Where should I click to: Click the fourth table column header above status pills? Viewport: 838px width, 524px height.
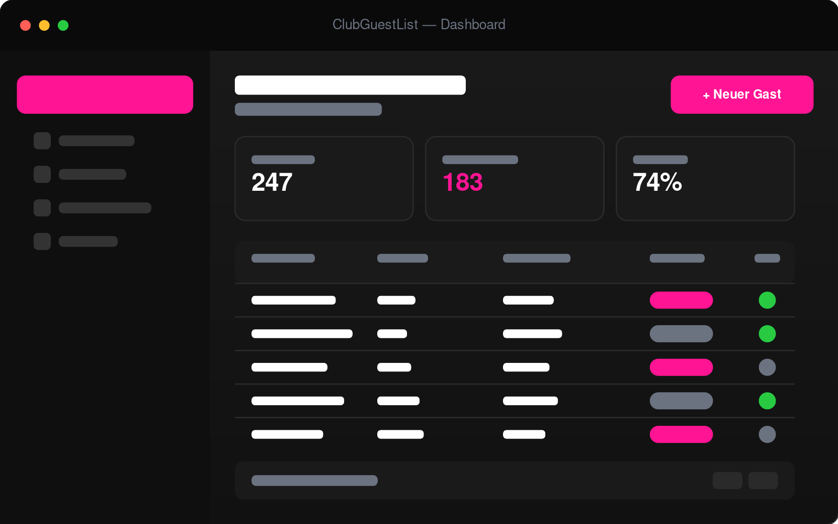pos(677,258)
